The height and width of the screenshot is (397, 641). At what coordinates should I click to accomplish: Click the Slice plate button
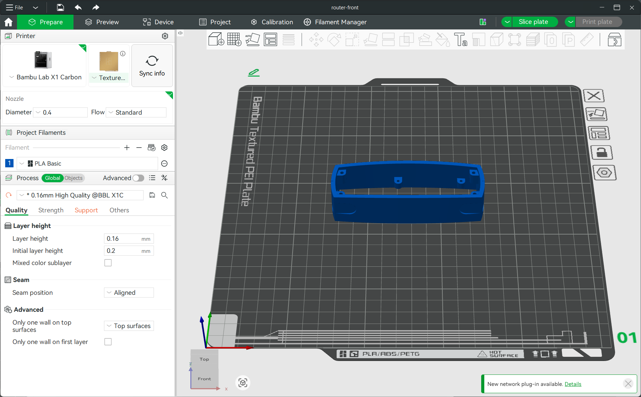(535, 22)
